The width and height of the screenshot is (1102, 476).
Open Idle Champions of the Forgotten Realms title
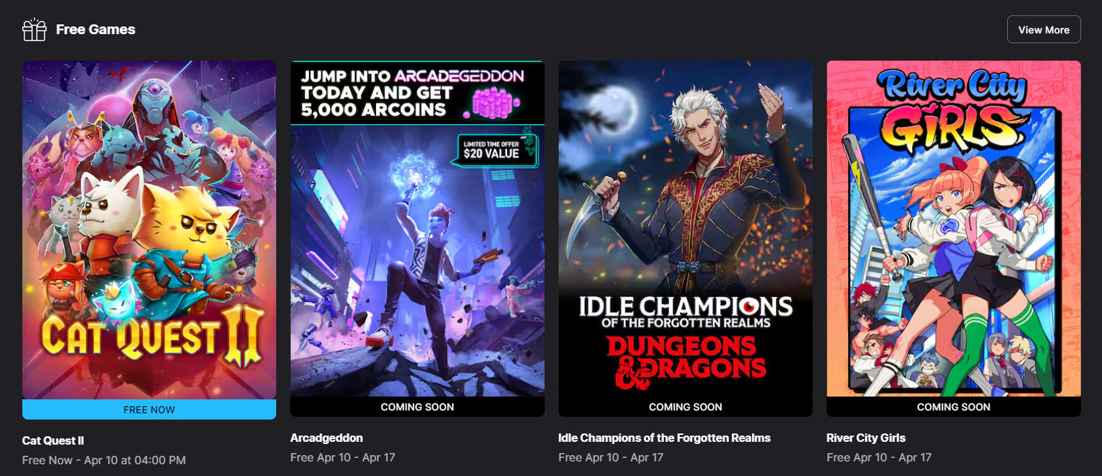pyautogui.click(x=664, y=438)
